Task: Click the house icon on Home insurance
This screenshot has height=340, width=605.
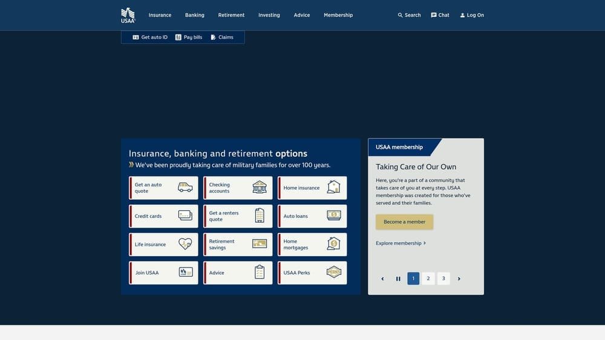Action: tap(334, 187)
